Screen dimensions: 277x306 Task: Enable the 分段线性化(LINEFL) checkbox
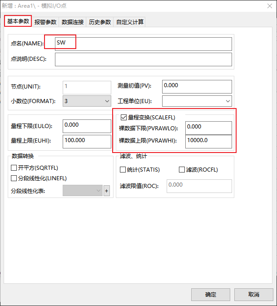pyautogui.click(x=14, y=178)
